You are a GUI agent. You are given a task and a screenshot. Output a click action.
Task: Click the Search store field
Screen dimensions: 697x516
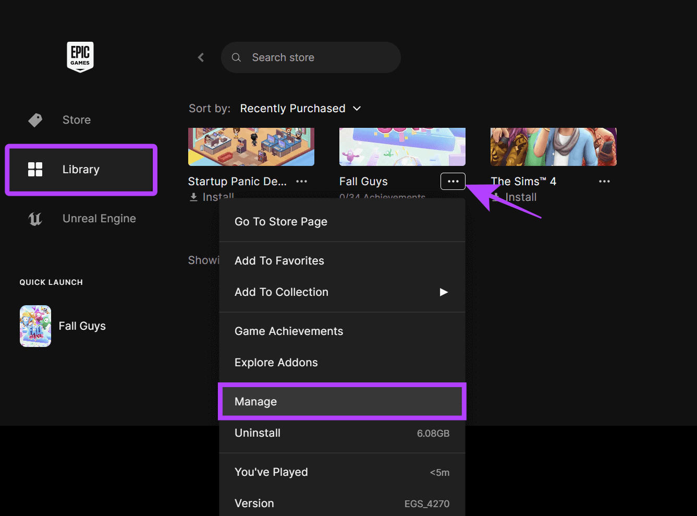(311, 57)
